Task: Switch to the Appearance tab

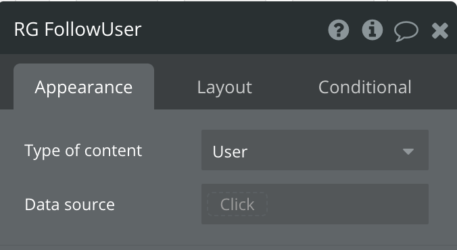Action: coord(84,87)
